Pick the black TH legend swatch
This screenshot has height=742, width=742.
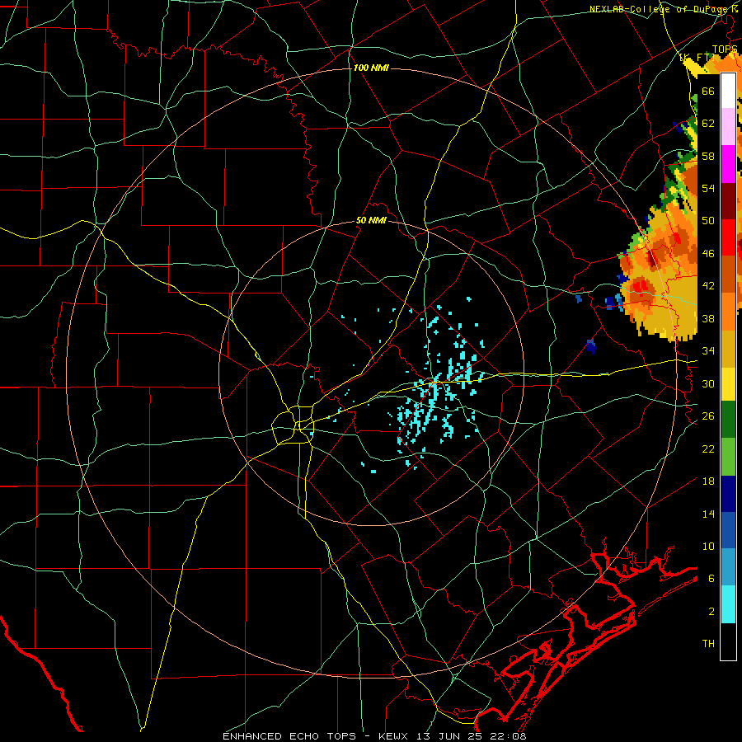point(728,641)
